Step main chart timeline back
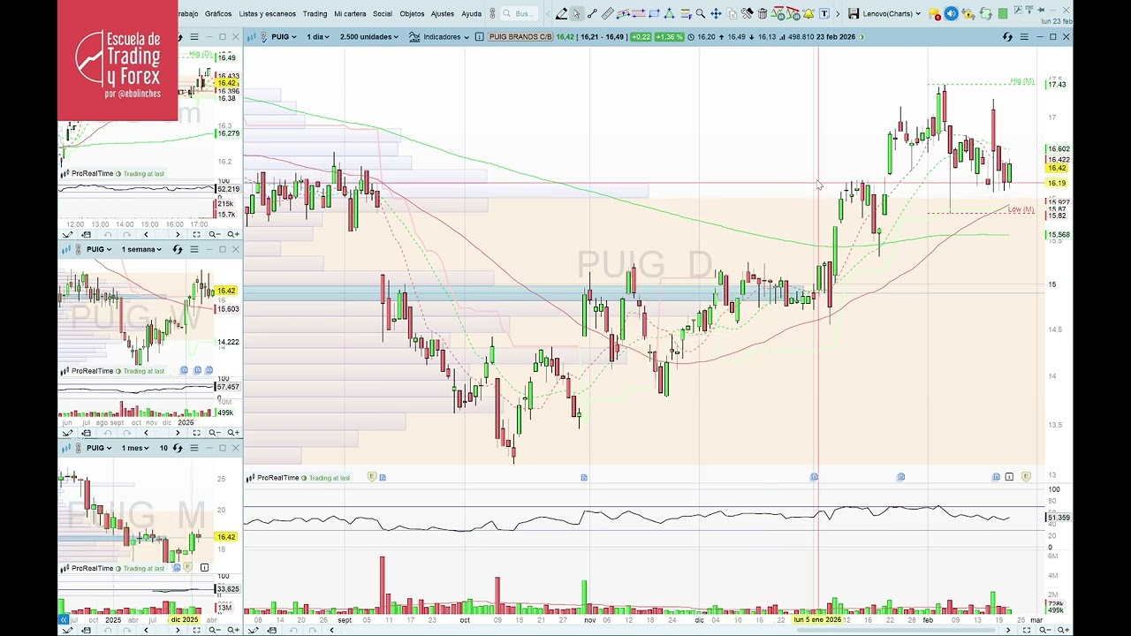 pos(331,630)
